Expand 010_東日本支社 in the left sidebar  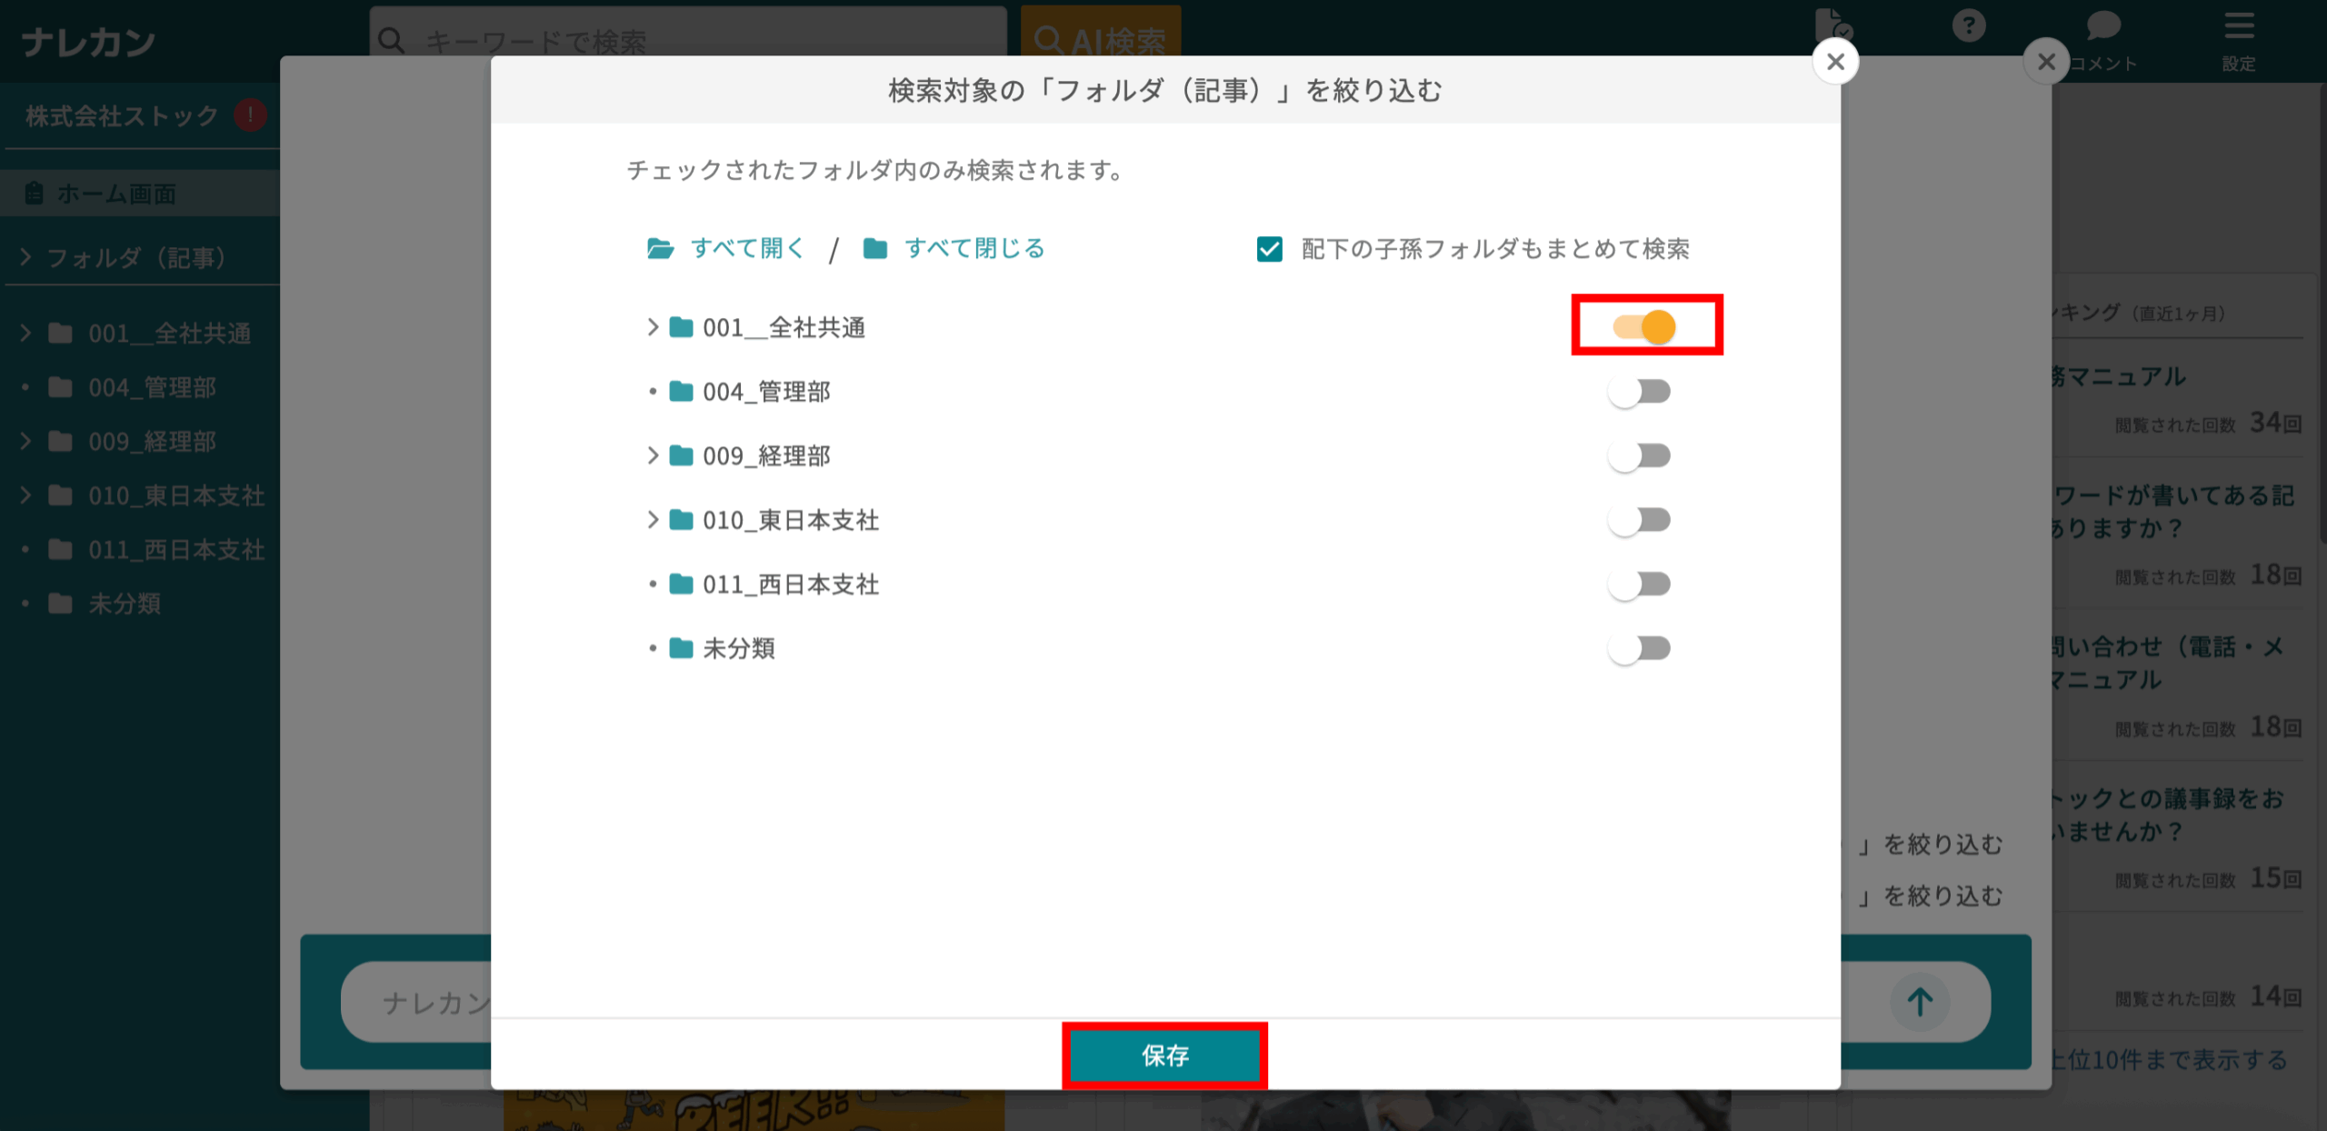click(x=25, y=495)
